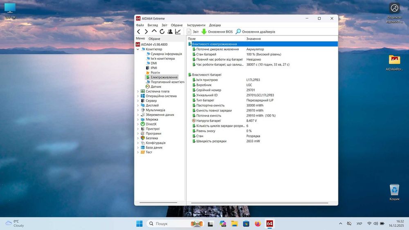
Task: Select the Електроживлення tree item
Action: [x=164, y=77]
